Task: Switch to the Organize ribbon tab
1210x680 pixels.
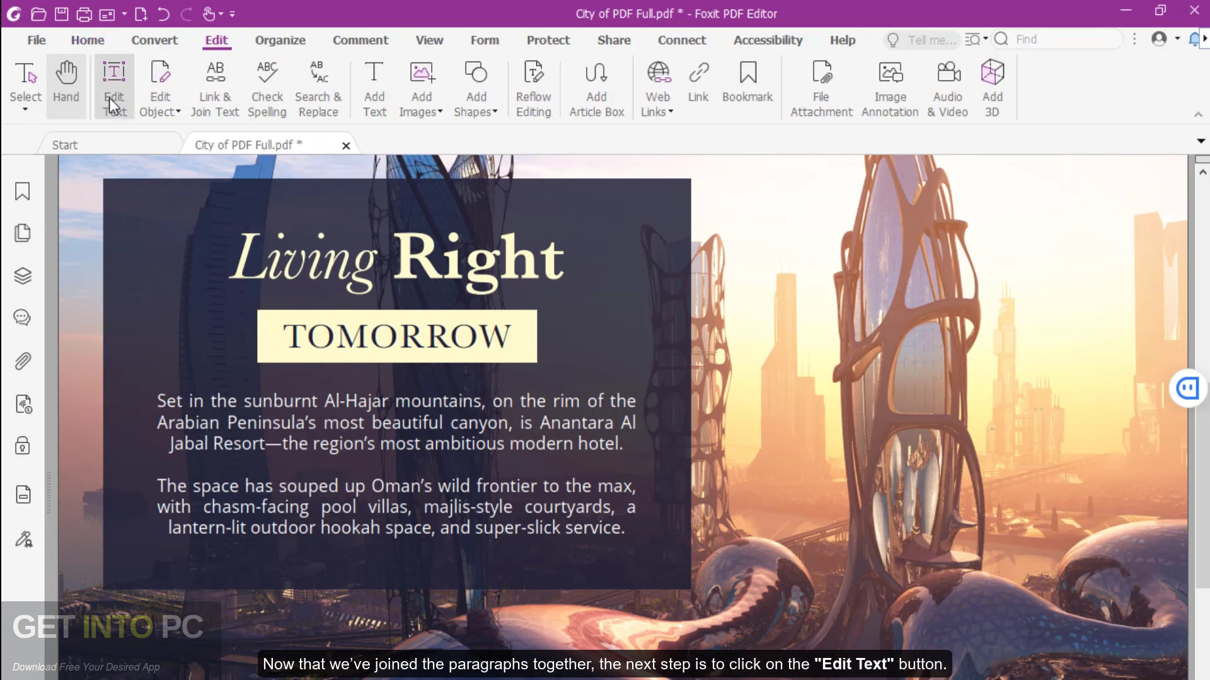Action: (280, 40)
